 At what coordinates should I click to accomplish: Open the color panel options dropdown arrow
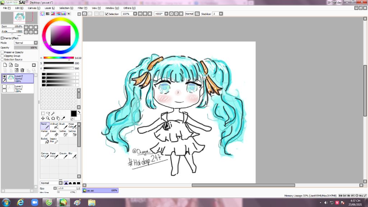tap(79, 14)
